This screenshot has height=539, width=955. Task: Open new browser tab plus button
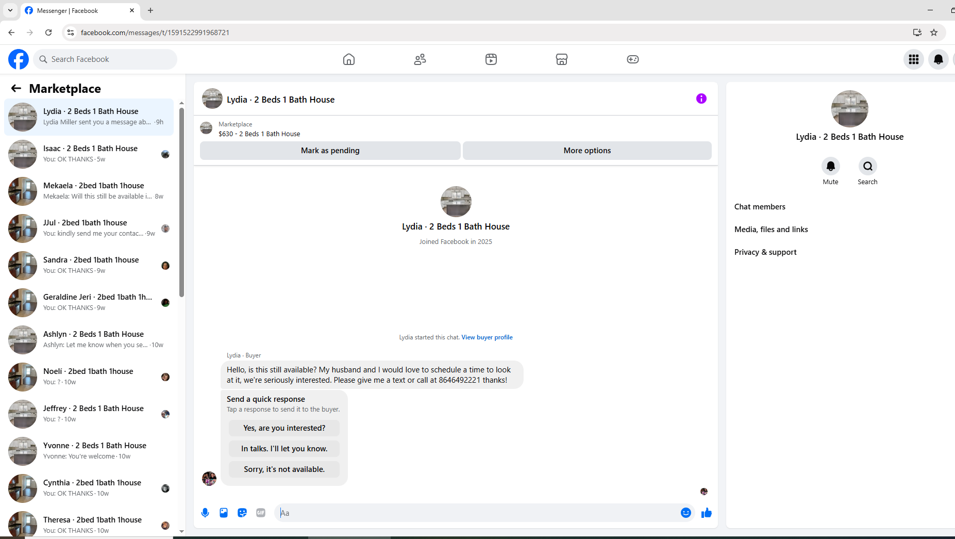pyautogui.click(x=150, y=10)
